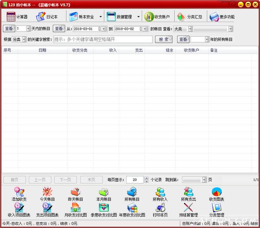Show 本月帐目 this month's entries
The width and height of the screenshot is (260, 228).
pyautogui.click(x=104, y=194)
